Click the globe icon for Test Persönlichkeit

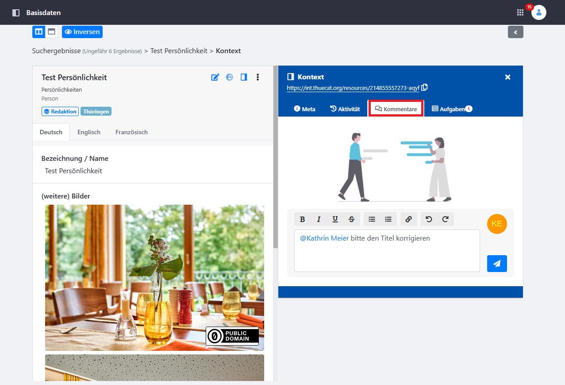click(x=229, y=77)
